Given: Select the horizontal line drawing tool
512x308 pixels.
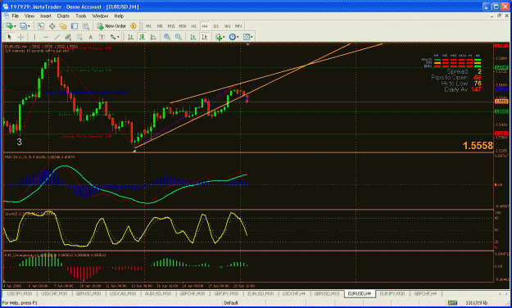Looking at the screenshot, I should [46, 37].
